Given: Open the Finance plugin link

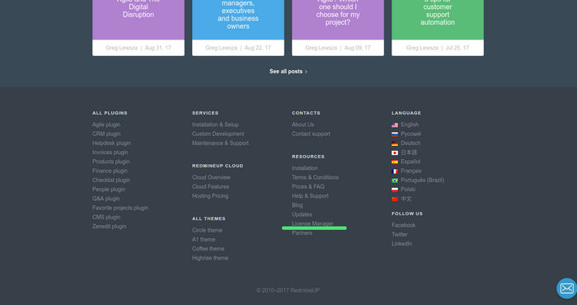Looking at the screenshot, I should point(110,171).
